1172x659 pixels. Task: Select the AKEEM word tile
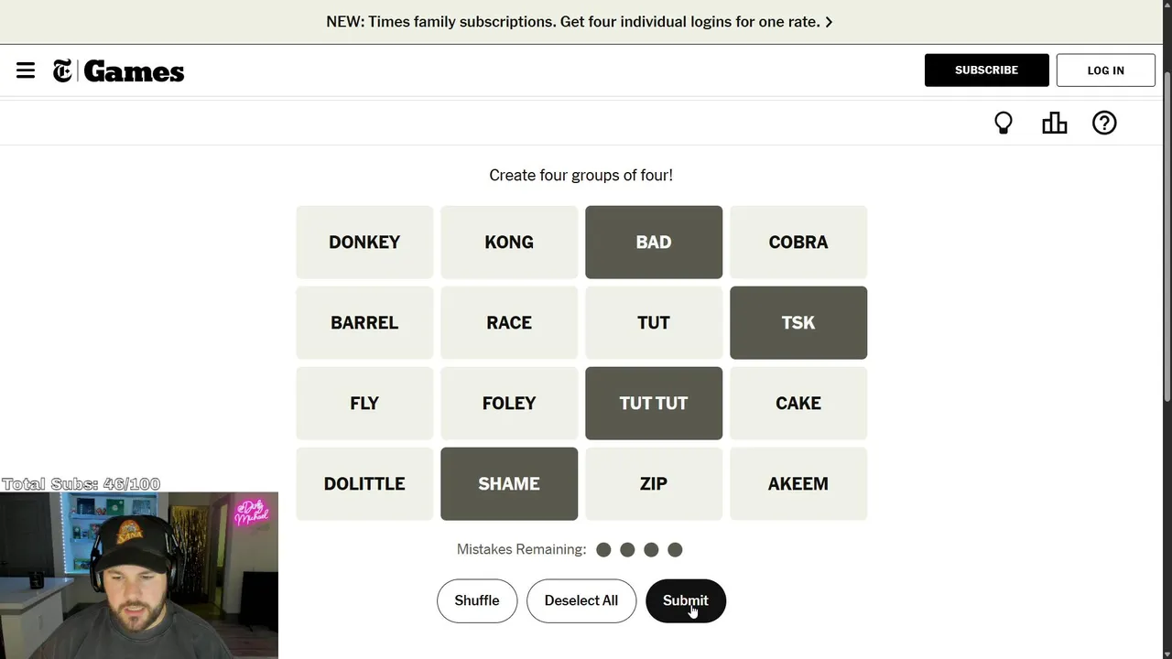click(x=798, y=483)
